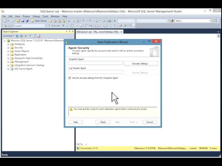Click the New Project icon in toolbar

tap(6, 21)
